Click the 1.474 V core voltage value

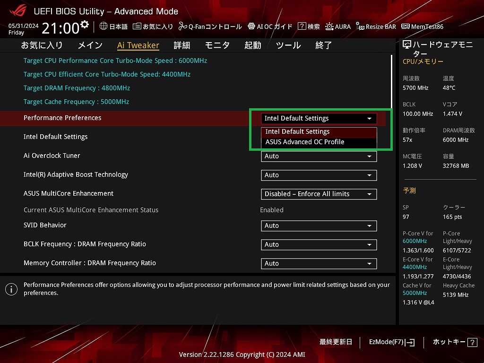coord(452,114)
